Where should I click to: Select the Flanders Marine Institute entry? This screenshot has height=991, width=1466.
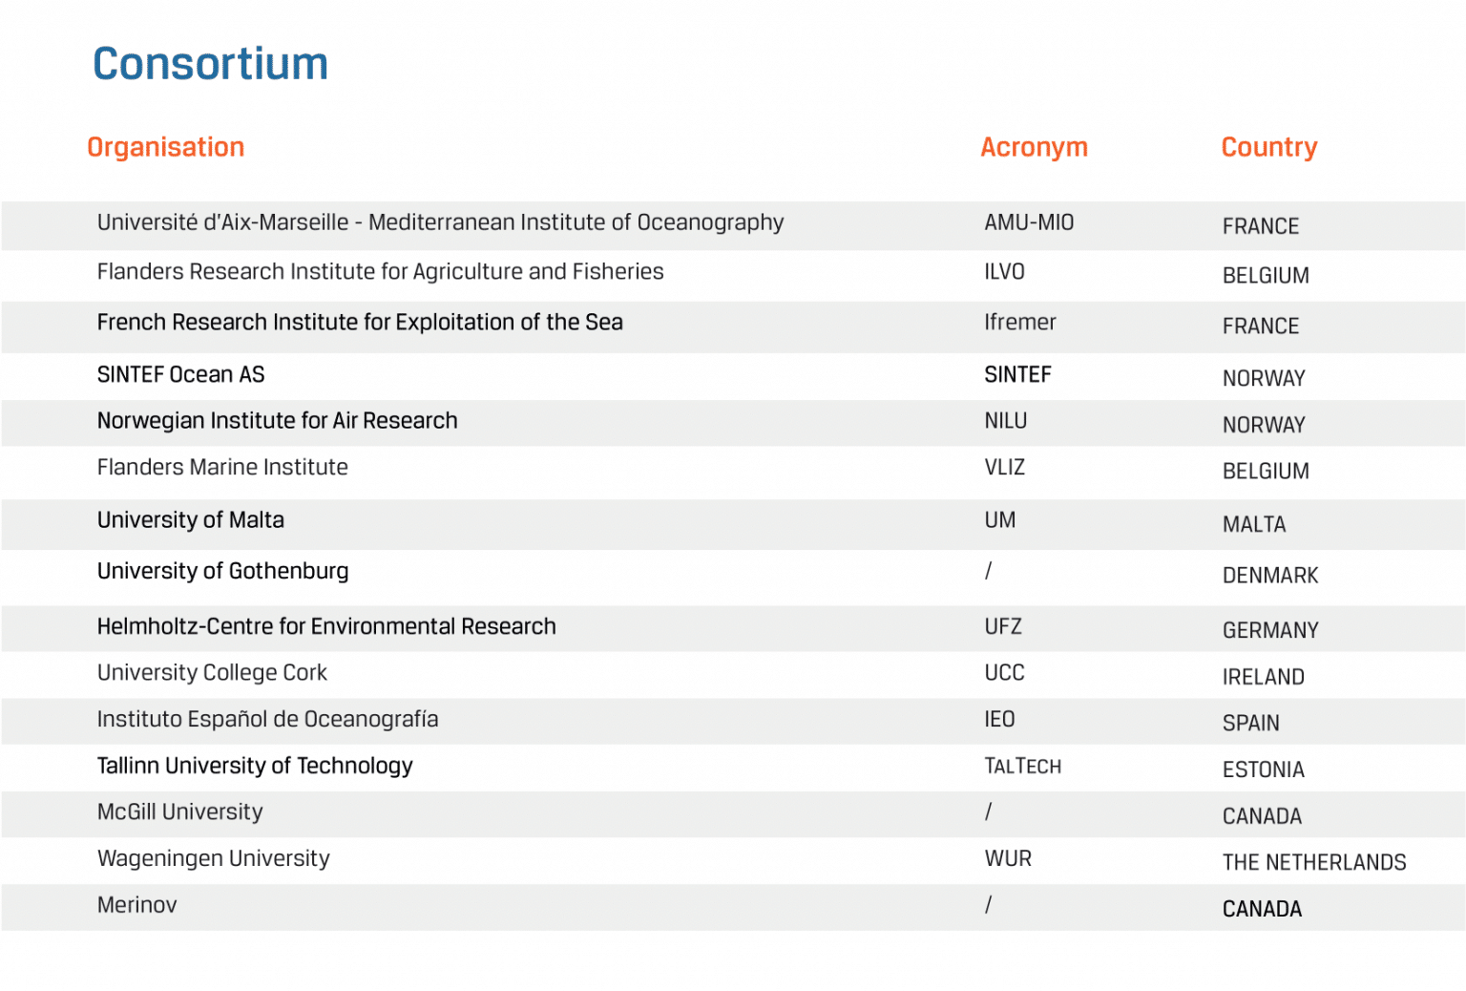pyautogui.click(x=222, y=468)
